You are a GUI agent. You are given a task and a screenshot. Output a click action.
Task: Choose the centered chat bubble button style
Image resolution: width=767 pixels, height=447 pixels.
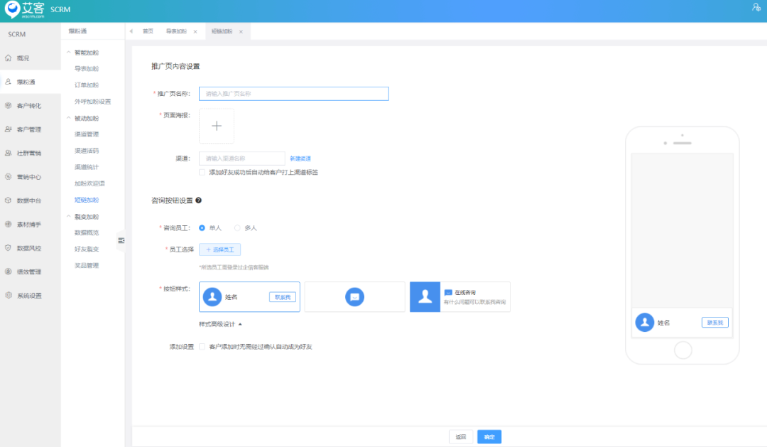pyautogui.click(x=354, y=297)
